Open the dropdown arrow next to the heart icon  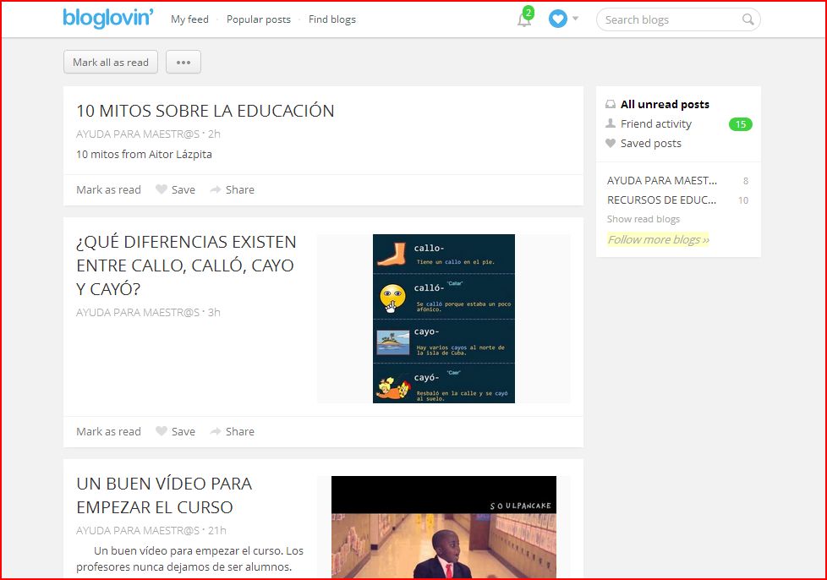[576, 19]
